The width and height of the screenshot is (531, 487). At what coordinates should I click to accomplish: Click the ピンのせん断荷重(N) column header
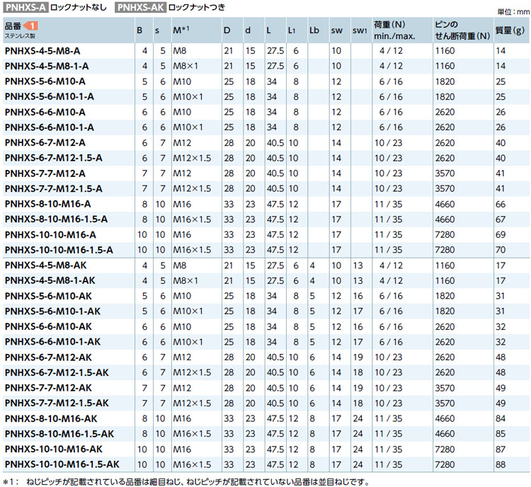pos(462,30)
